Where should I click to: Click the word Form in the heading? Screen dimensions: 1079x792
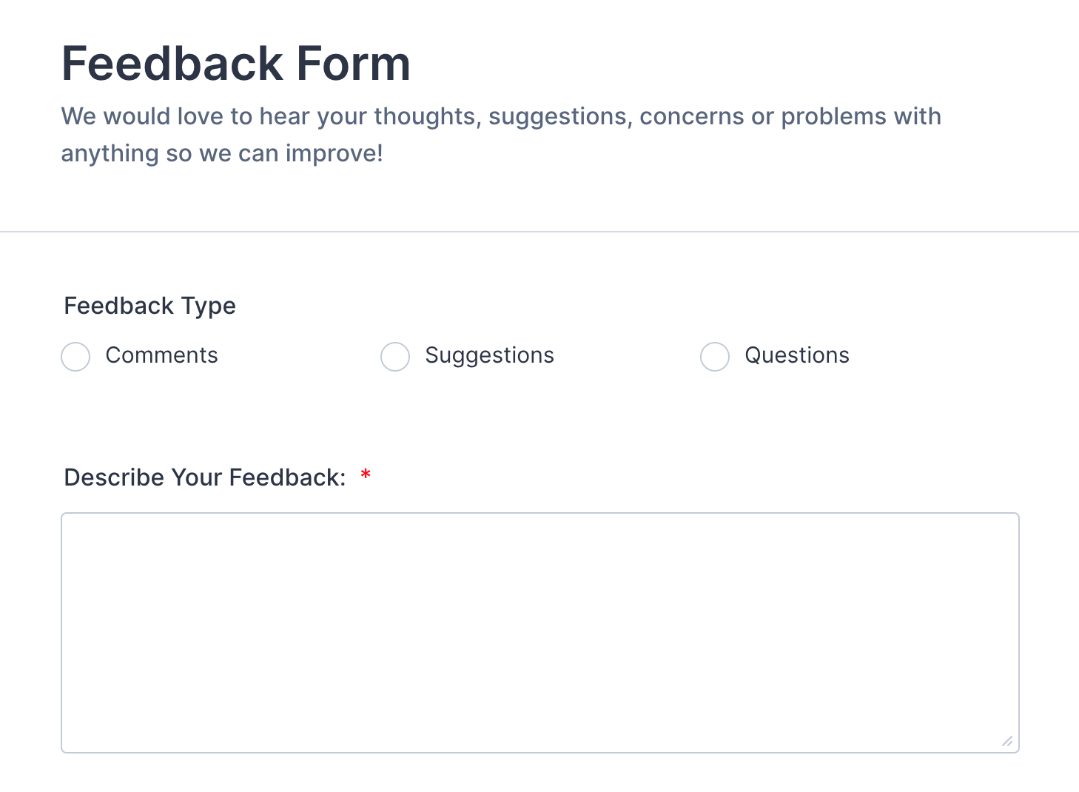click(353, 64)
